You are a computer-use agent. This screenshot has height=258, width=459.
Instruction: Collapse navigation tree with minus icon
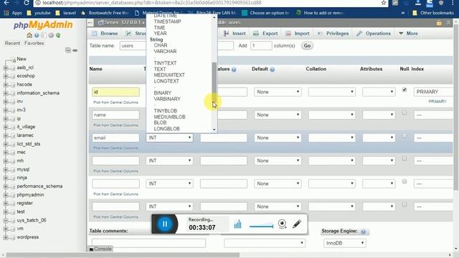(68, 50)
